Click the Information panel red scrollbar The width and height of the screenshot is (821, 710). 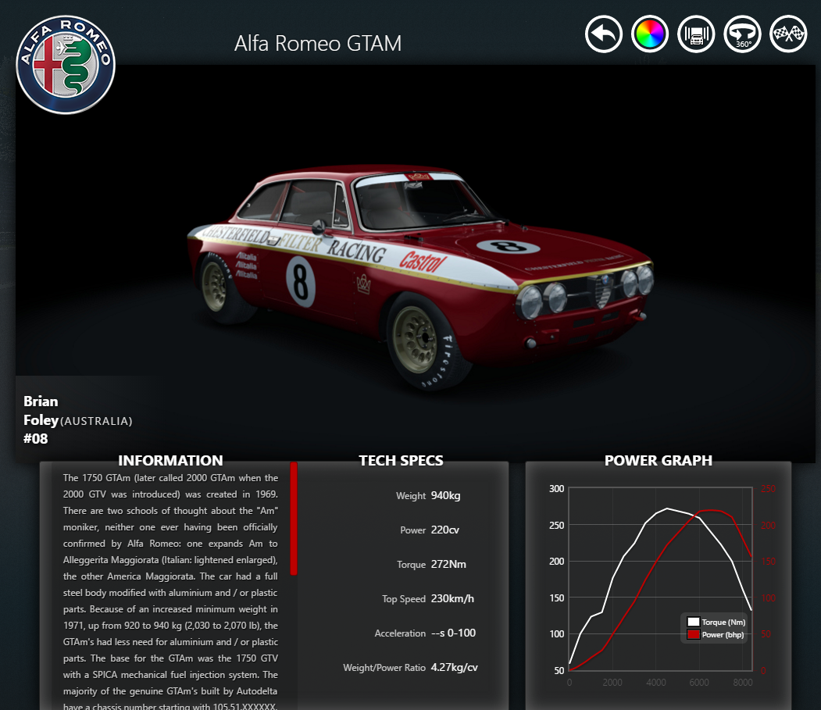point(294,519)
